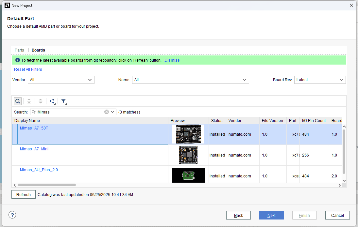Open the filter funnel icon menu
Viewport: 358px width, 227px height.
(64, 101)
